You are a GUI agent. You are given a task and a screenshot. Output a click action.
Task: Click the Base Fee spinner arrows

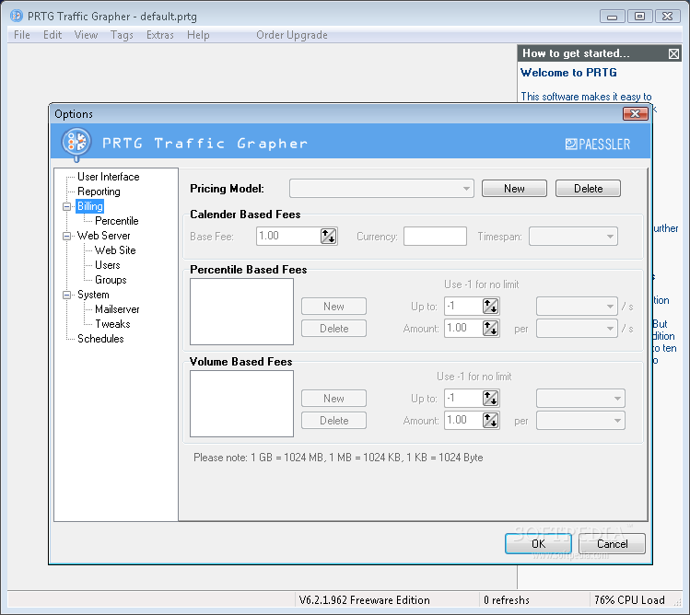click(328, 237)
